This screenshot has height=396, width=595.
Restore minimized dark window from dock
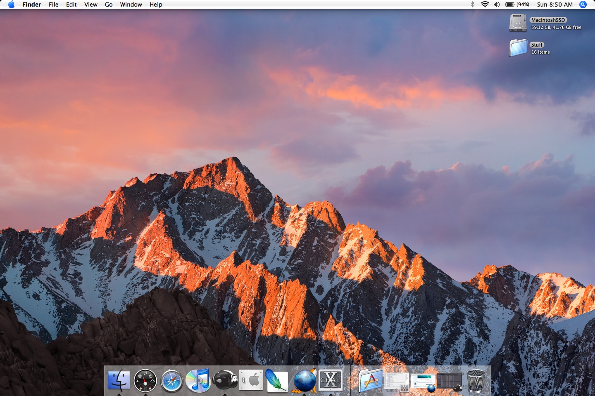[450, 382]
